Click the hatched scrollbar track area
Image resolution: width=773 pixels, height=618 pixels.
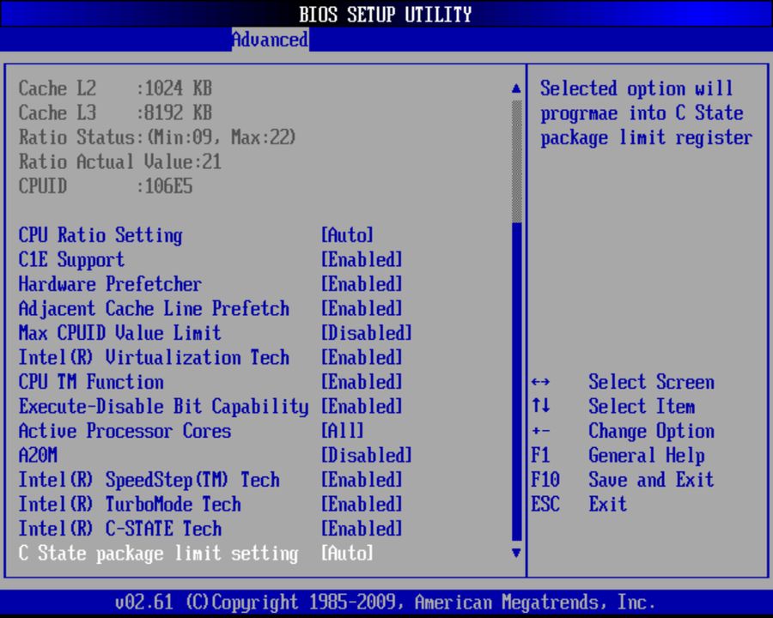(x=517, y=161)
